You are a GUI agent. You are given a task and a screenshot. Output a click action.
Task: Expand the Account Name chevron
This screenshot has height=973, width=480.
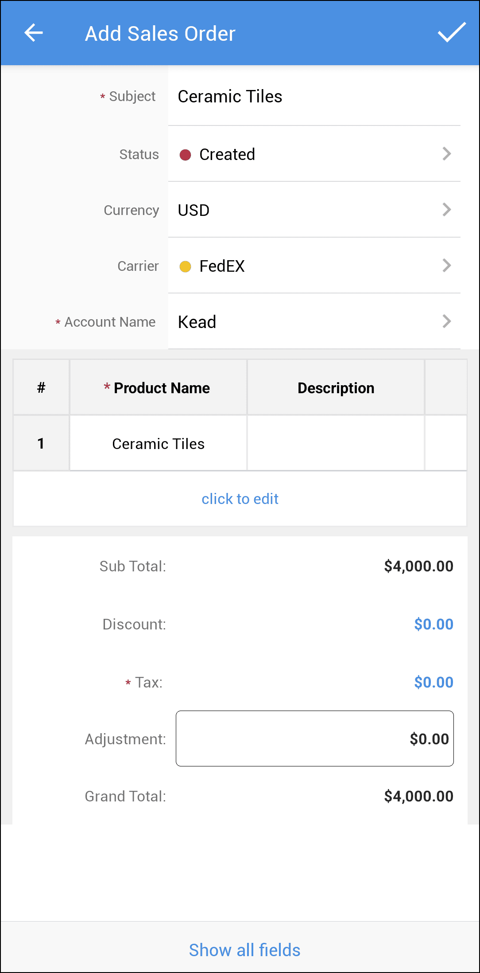pos(446,321)
